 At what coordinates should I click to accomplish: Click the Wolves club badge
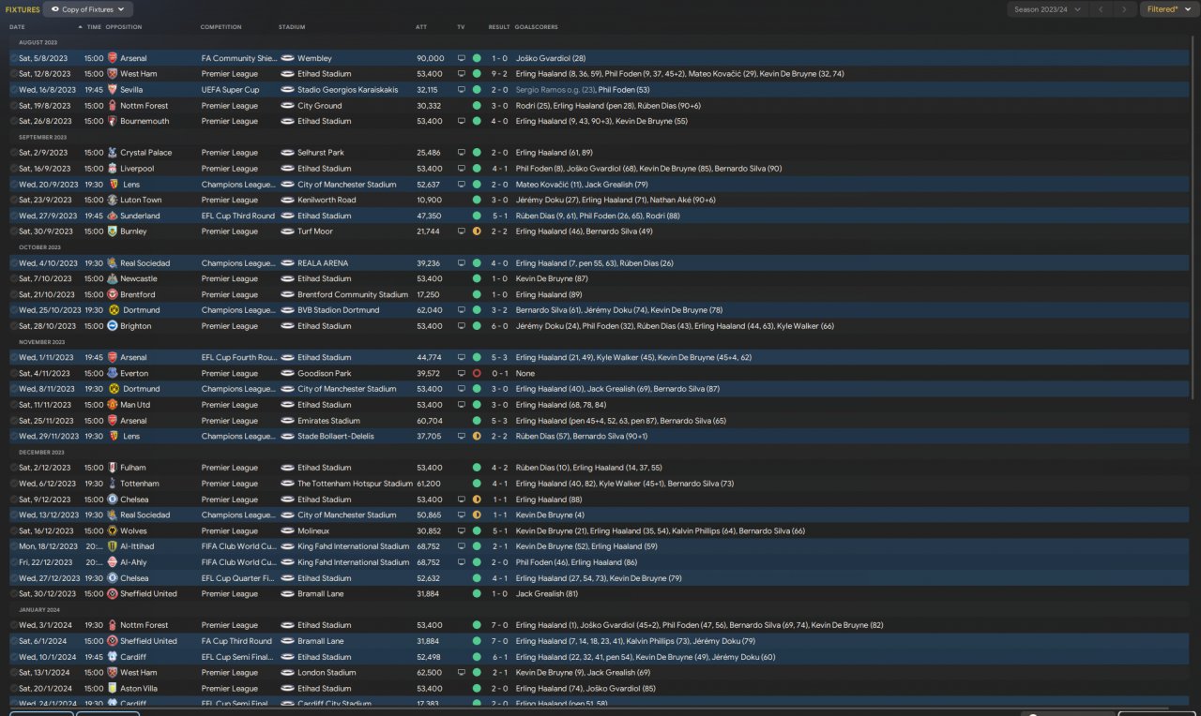click(113, 530)
